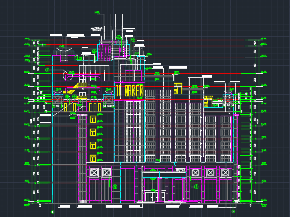This screenshot has height=217, width=290.
Task: Select the X-braced box on the far-left parapet
Action: [57, 99]
